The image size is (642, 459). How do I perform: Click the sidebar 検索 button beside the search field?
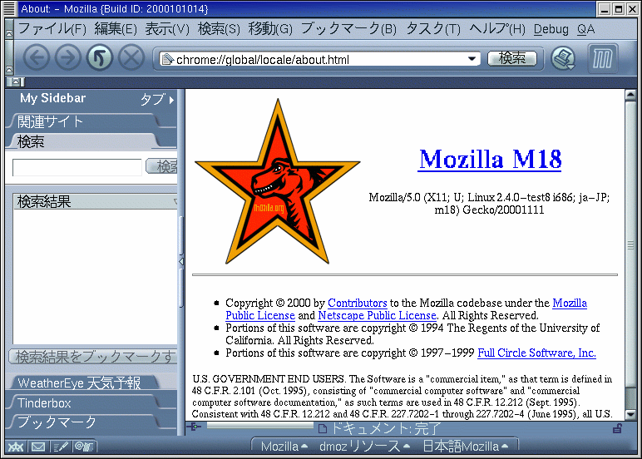coord(162,166)
